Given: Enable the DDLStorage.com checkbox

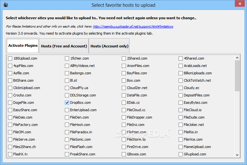Looking at the screenshot, I should (67, 95).
